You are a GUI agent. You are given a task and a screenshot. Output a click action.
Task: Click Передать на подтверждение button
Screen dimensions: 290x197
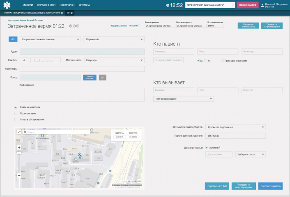click(x=244, y=186)
